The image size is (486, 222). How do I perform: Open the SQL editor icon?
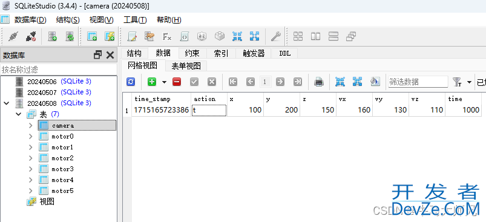click(133, 36)
